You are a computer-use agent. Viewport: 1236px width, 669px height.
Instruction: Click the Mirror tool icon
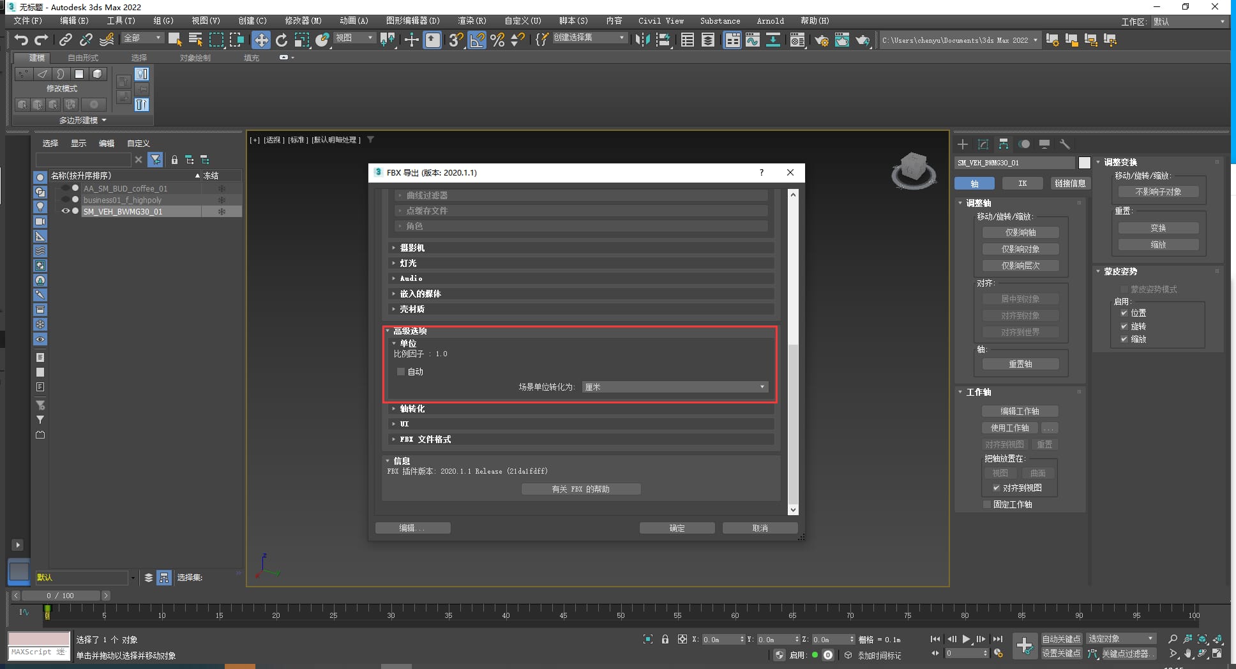643,40
